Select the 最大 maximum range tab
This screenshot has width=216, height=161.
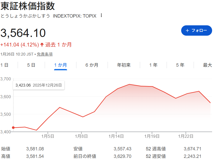(x=207, y=65)
